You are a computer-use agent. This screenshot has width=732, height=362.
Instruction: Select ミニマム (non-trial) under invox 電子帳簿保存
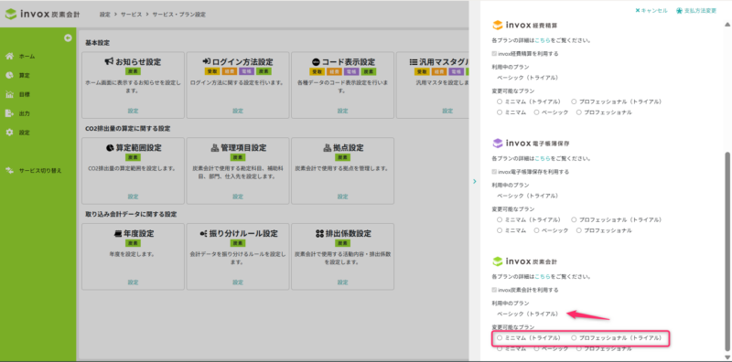pyautogui.click(x=500, y=230)
